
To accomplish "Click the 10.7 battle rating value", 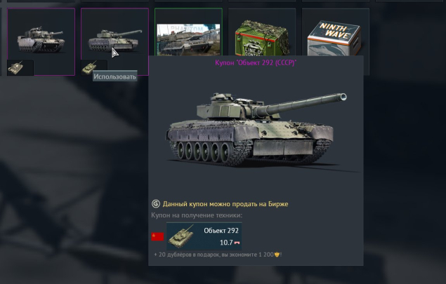I will [226, 243].
